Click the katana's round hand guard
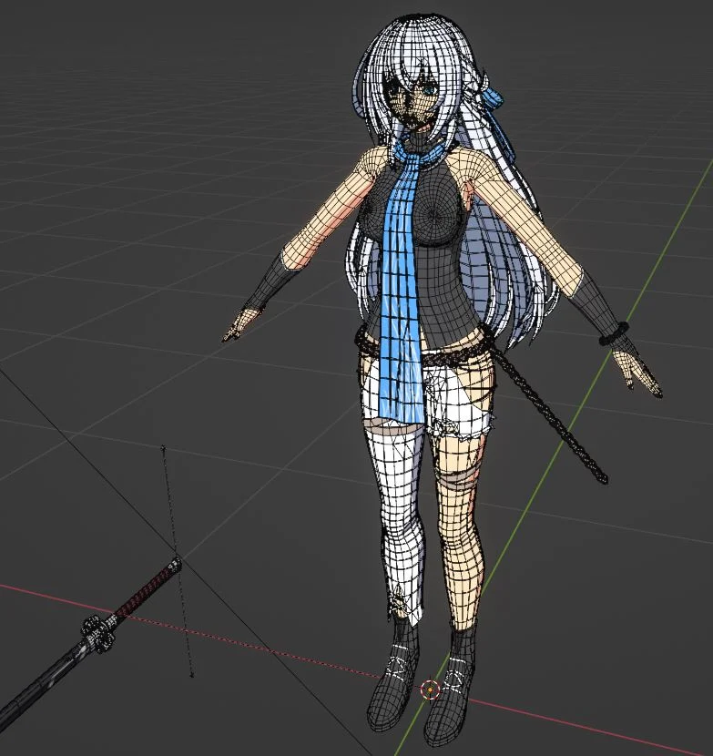Image resolution: width=713 pixels, height=756 pixels. [99, 634]
